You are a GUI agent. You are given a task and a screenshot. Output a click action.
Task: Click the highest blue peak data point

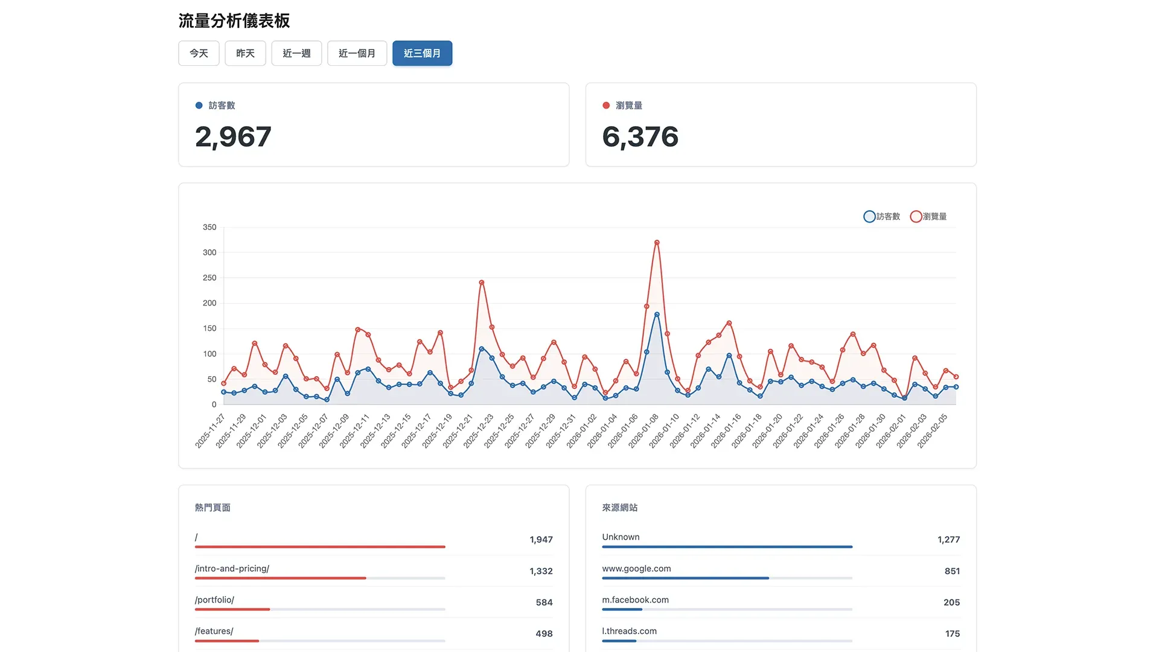[x=657, y=315]
